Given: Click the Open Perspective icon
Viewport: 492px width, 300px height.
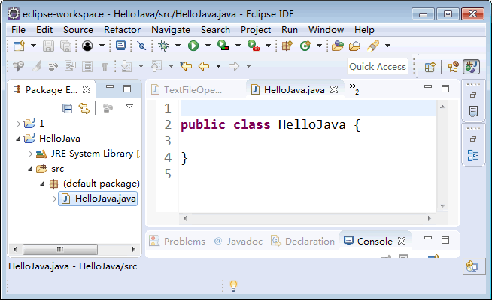Looking at the screenshot, I should (x=430, y=66).
